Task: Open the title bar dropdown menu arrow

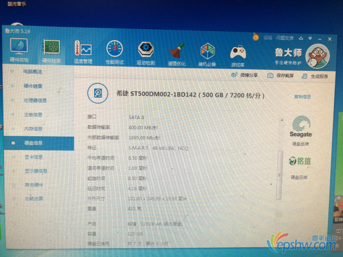Action: pyautogui.click(x=310, y=39)
